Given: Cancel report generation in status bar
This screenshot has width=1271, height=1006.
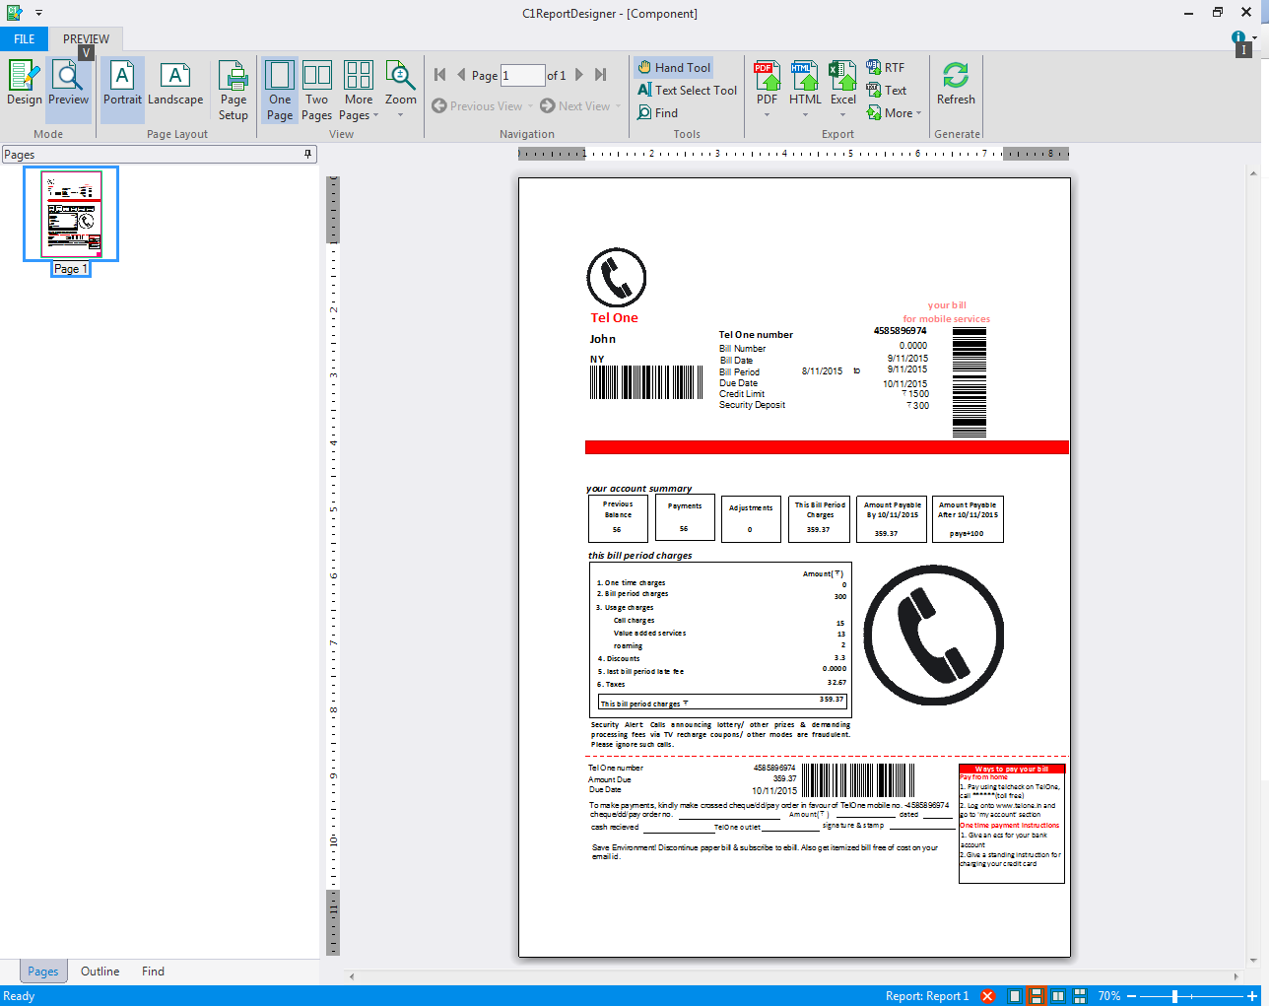Looking at the screenshot, I should coord(987,996).
